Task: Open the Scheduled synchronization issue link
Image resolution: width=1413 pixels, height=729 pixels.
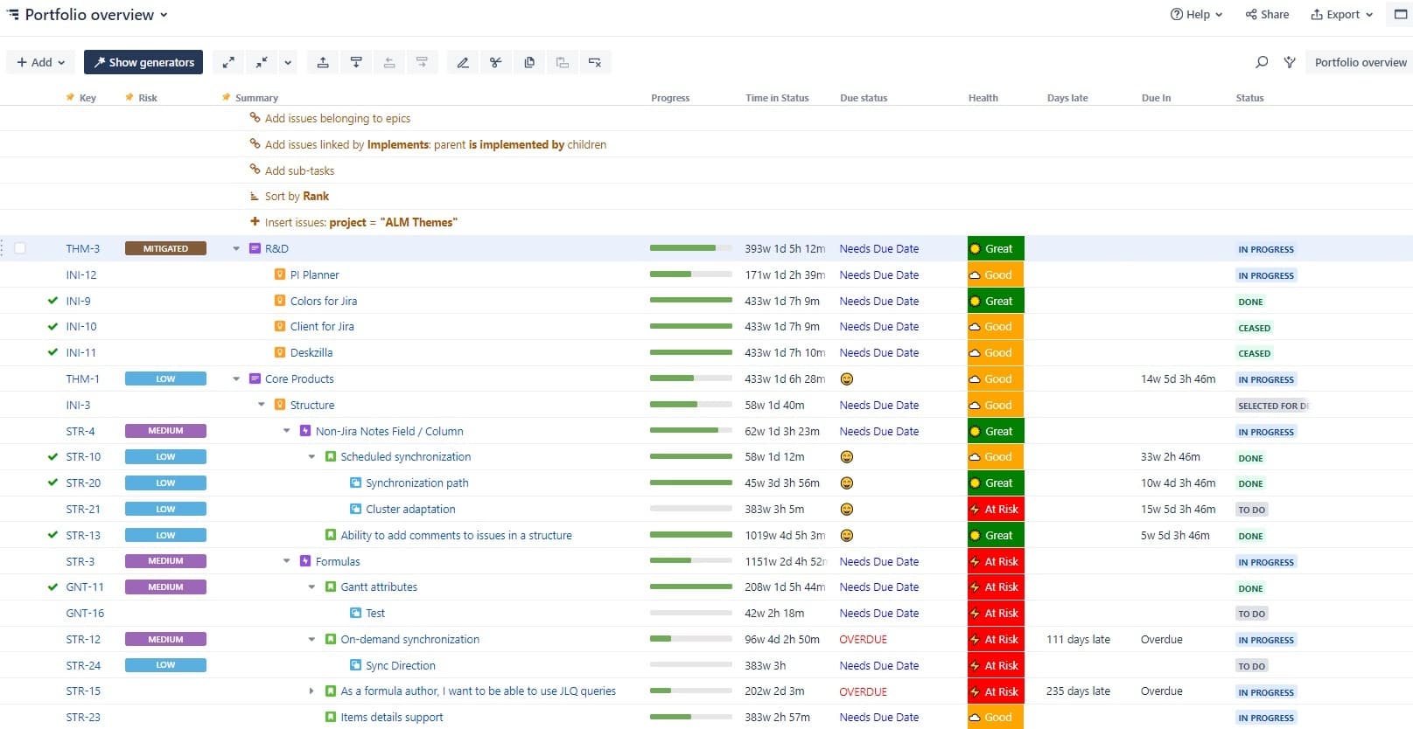Action: click(405, 456)
